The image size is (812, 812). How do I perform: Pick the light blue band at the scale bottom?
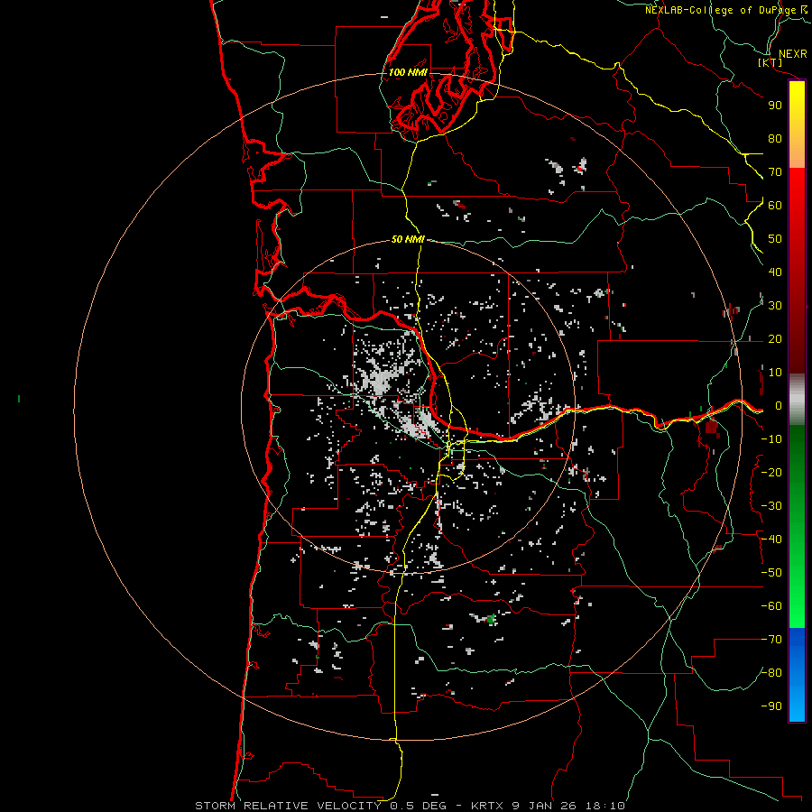pos(797,700)
